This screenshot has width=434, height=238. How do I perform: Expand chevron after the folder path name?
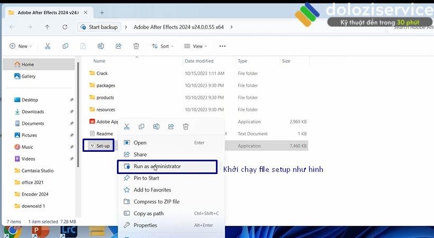231,27
